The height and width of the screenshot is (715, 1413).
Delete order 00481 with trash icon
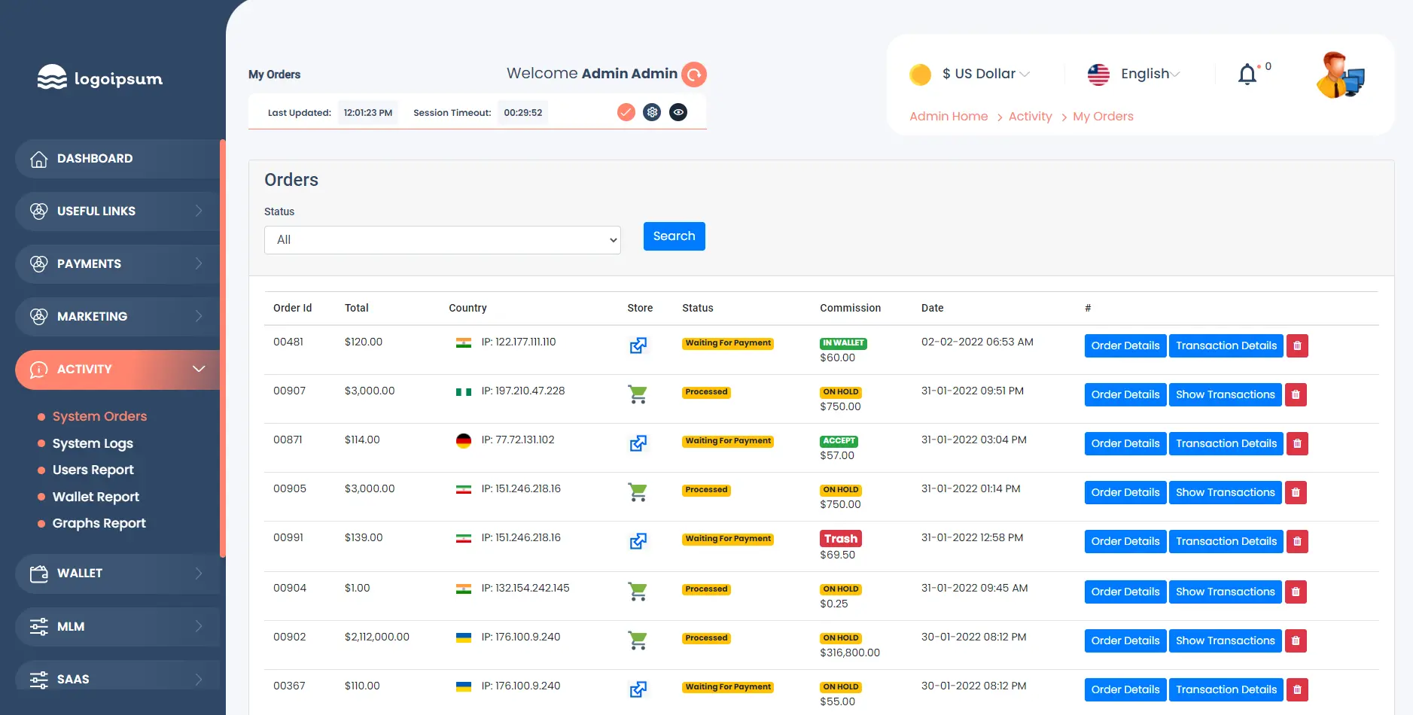tap(1297, 345)
